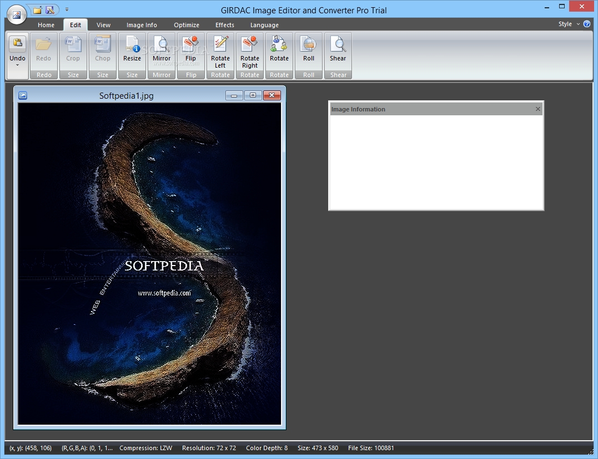This screenshot has height=459, width=598.
Task: Click the blue help question icon
Action: (587, 24)
